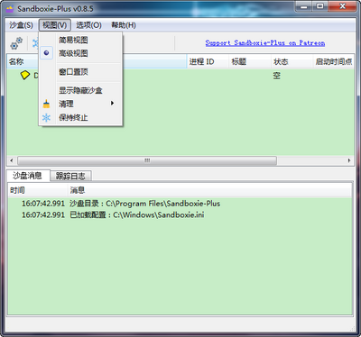The image size is (361, 337).
Task: Select the 已加载配置 Sandboxie.ini log row
Action: point(180,215)
